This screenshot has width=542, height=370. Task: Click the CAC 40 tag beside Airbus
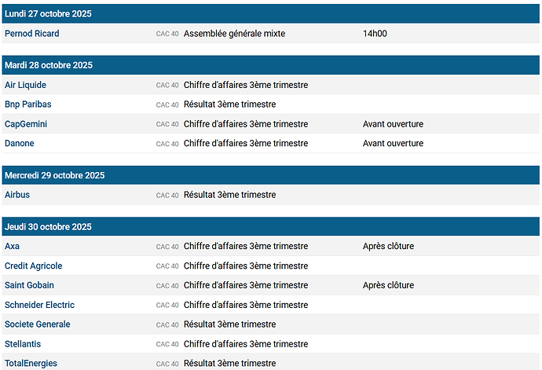click(167, 196)
